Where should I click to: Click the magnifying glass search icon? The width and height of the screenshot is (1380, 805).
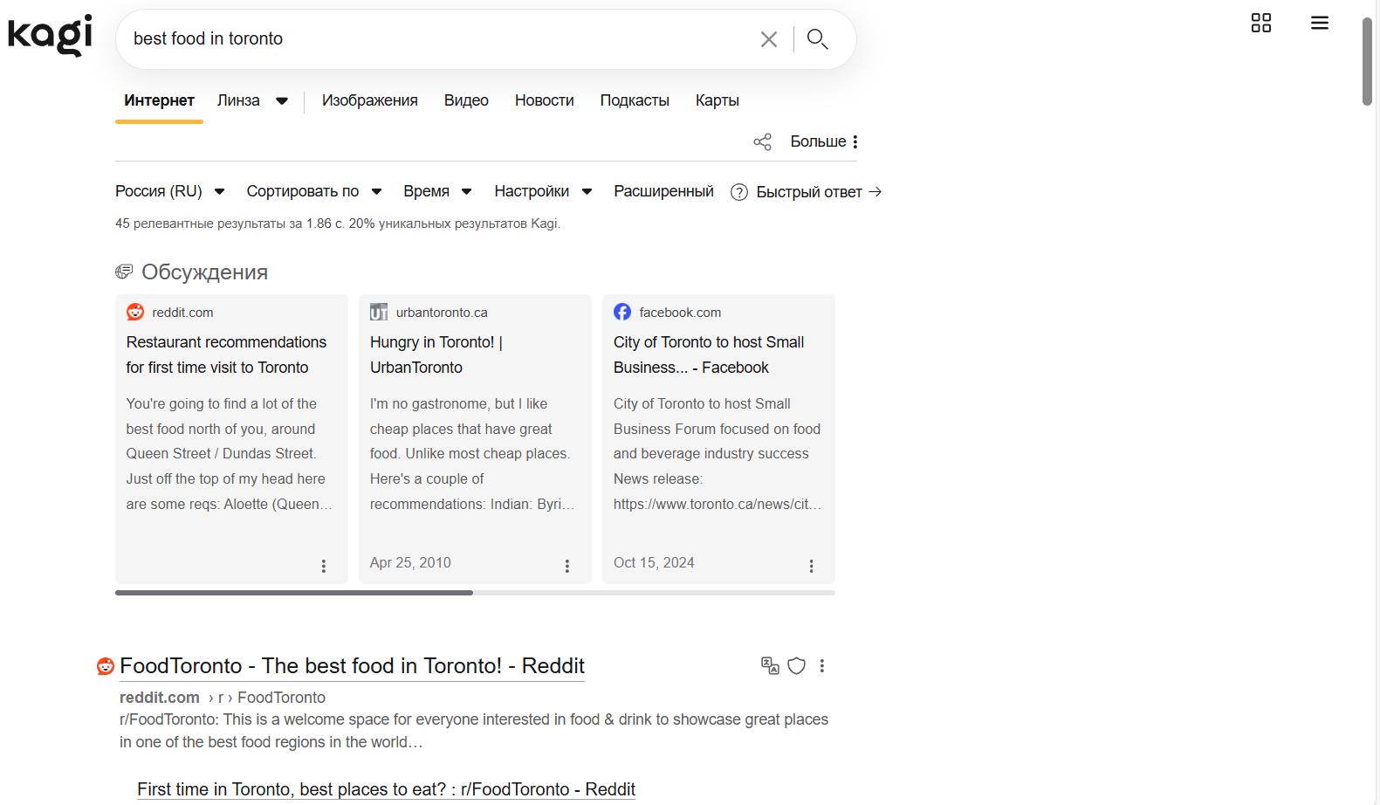click(817, 38)
